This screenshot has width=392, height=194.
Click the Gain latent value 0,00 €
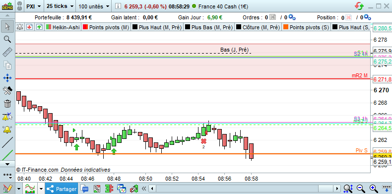[x=150, y=18]
